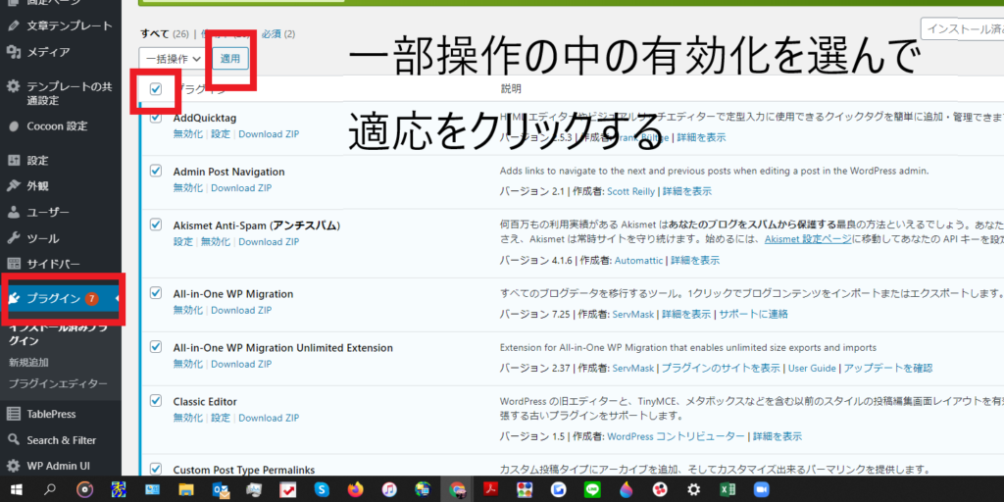Open Cocoon 設定 circle icon
The image size is (1004, 502).
[13, 126]
